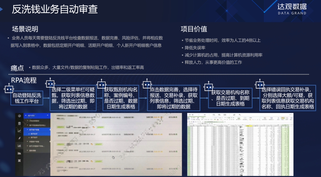Collapse the top blue tree menu header
321x177 pixels.
[37, 116]
